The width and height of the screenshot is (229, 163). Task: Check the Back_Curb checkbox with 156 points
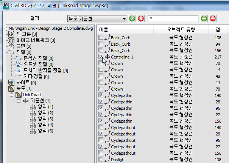tap(101, 50)
